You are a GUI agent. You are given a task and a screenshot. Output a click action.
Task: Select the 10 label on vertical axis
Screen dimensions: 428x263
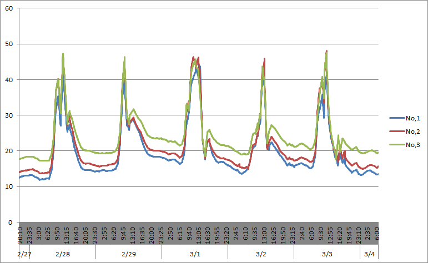[8, 186]
